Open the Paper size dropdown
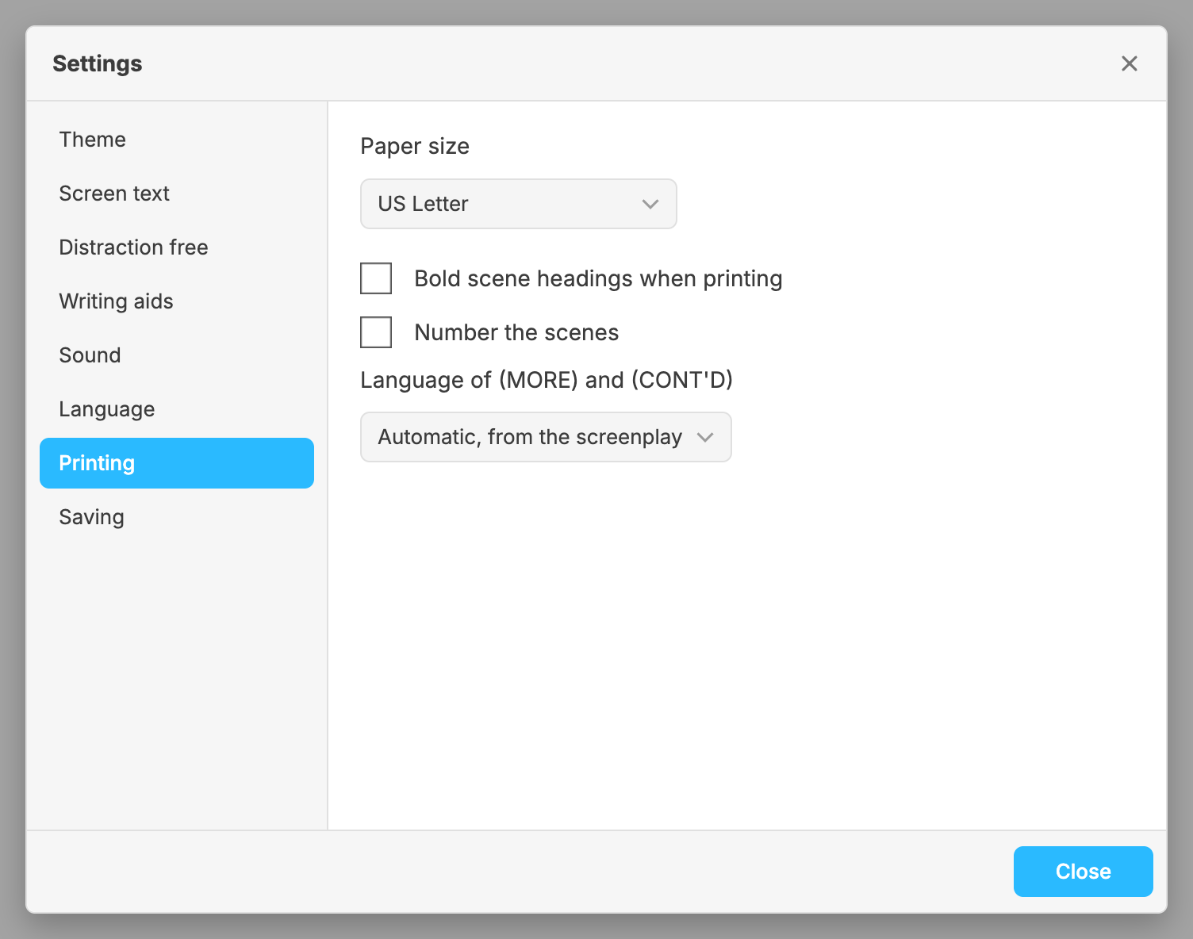This screenshot has width=1193, height=939. coord(519,204)
